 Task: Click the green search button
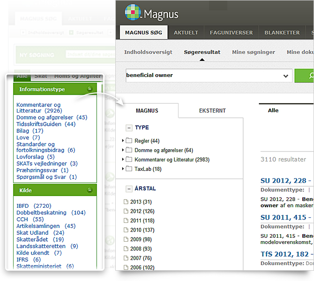tap(304, 76)
